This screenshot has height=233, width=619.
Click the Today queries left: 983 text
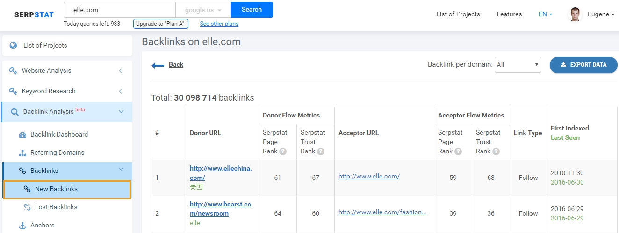tap(92, 24)
